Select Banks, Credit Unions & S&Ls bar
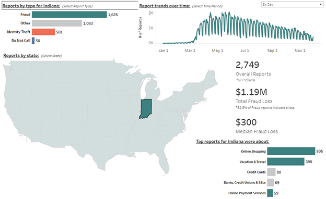The width and height of the screenshot is (326, 199). pyautogui.click(x=270, y=182)
